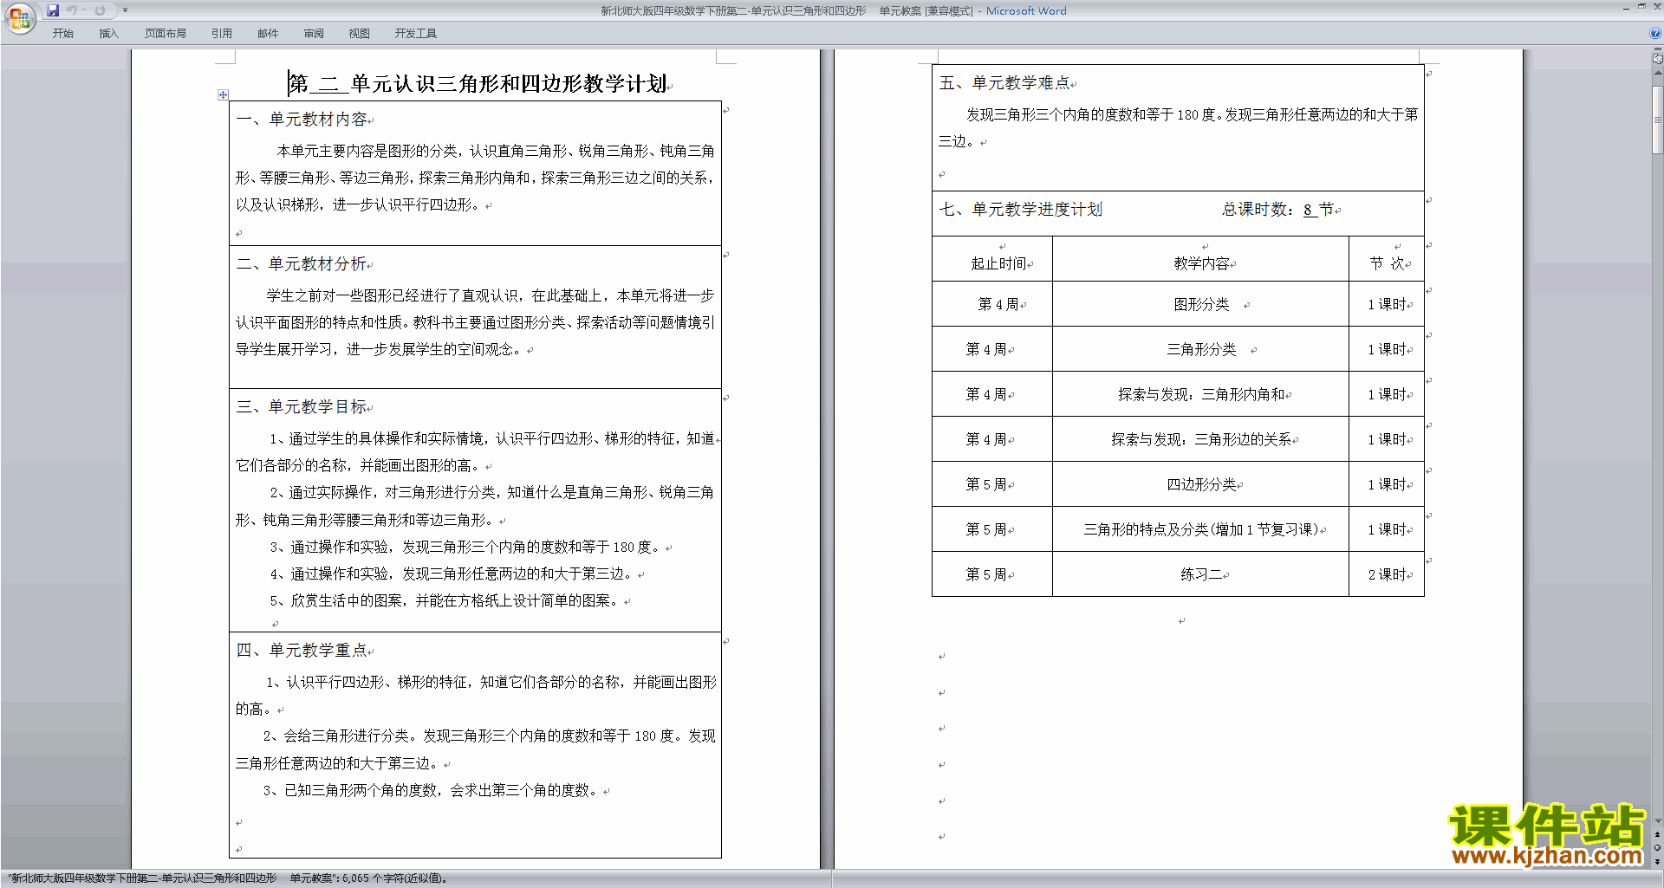The height and width of the screenshot is (888, 1664).
Task: Click the line 以及认识梯形，进一步认识平行四边形
Action: 358,205
